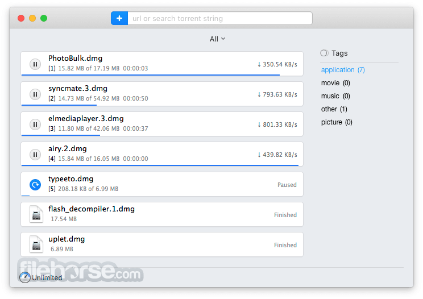Click 14.73 MB of 54.92 MB text

tap(89, 99)
